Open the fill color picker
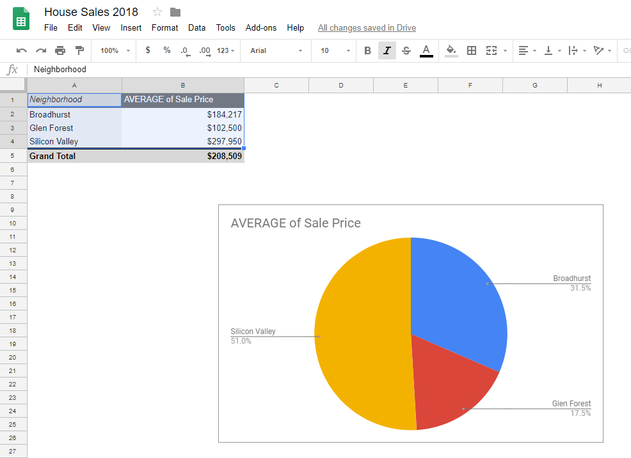The height and width of the screenshot is (458, 631). tap(451, 50)
